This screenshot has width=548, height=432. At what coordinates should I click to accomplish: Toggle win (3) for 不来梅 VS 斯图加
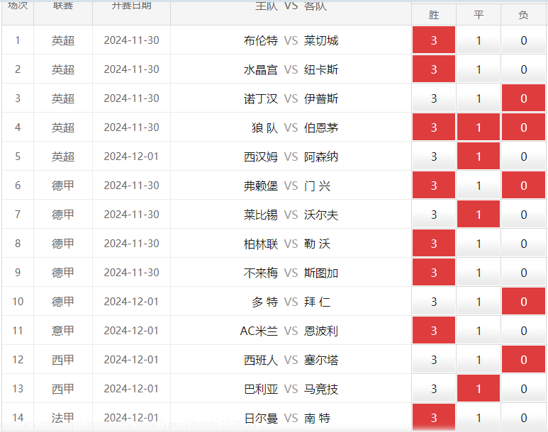click(434, 272)
